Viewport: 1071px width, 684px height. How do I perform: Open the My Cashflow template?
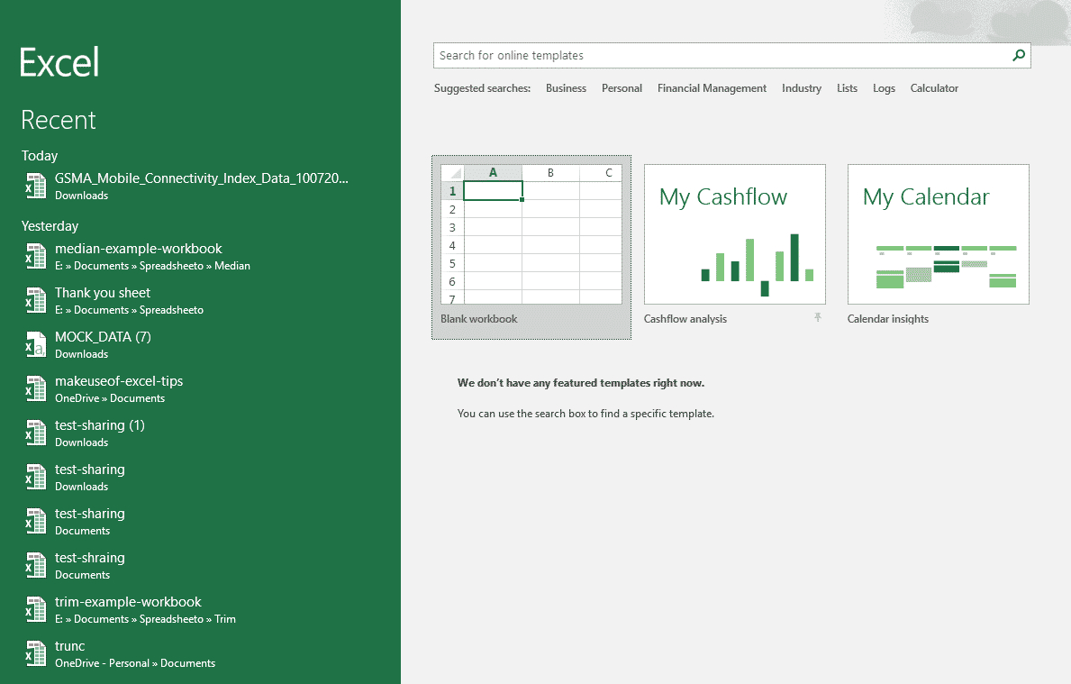pos(734,234)
